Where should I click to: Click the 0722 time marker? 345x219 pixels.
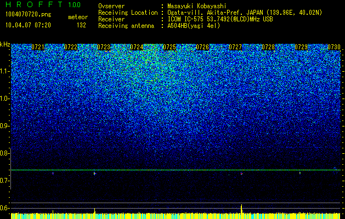[71, 47]
